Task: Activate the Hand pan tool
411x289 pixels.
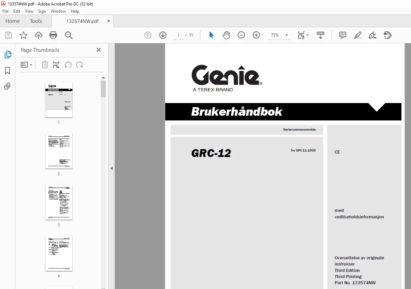Action: [226, 35]
